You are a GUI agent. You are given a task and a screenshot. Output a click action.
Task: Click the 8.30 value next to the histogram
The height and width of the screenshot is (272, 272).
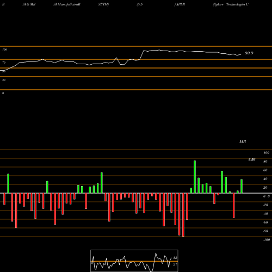(252, 159)
